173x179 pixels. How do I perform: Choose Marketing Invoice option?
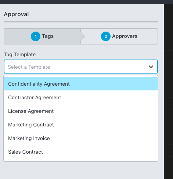point(81,138)
